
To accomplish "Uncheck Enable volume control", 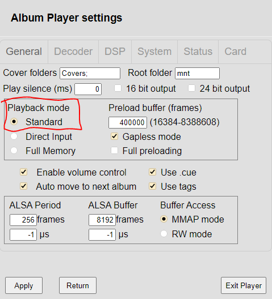I will [x=24, y=172].
